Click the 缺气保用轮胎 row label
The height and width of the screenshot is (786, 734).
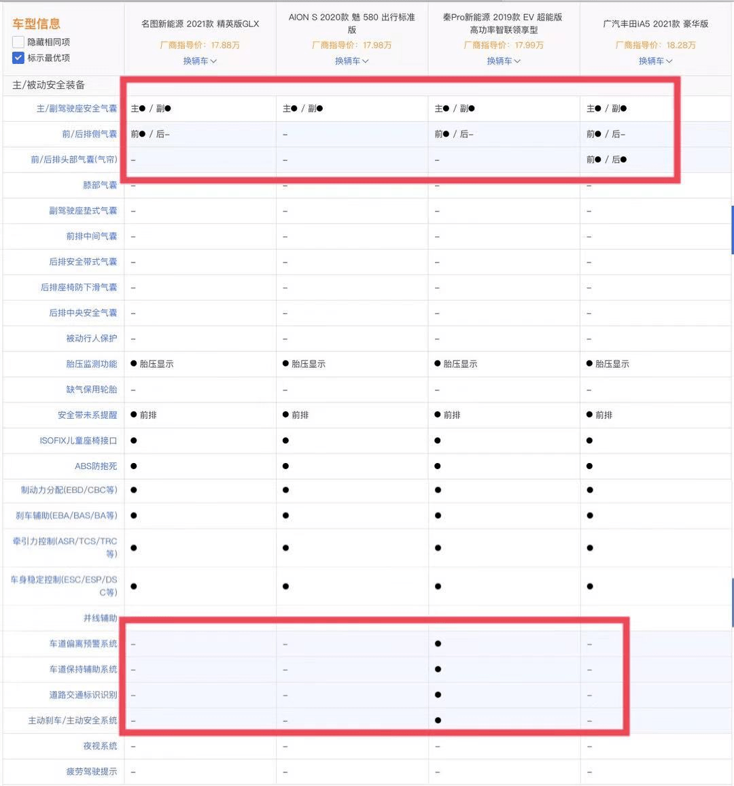tap(92, 390)
